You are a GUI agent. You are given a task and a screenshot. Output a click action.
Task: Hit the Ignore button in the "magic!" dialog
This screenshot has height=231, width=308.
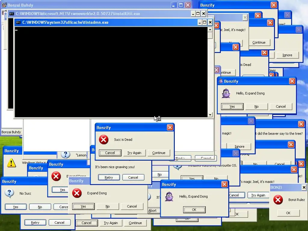click(x=239, y=146)
